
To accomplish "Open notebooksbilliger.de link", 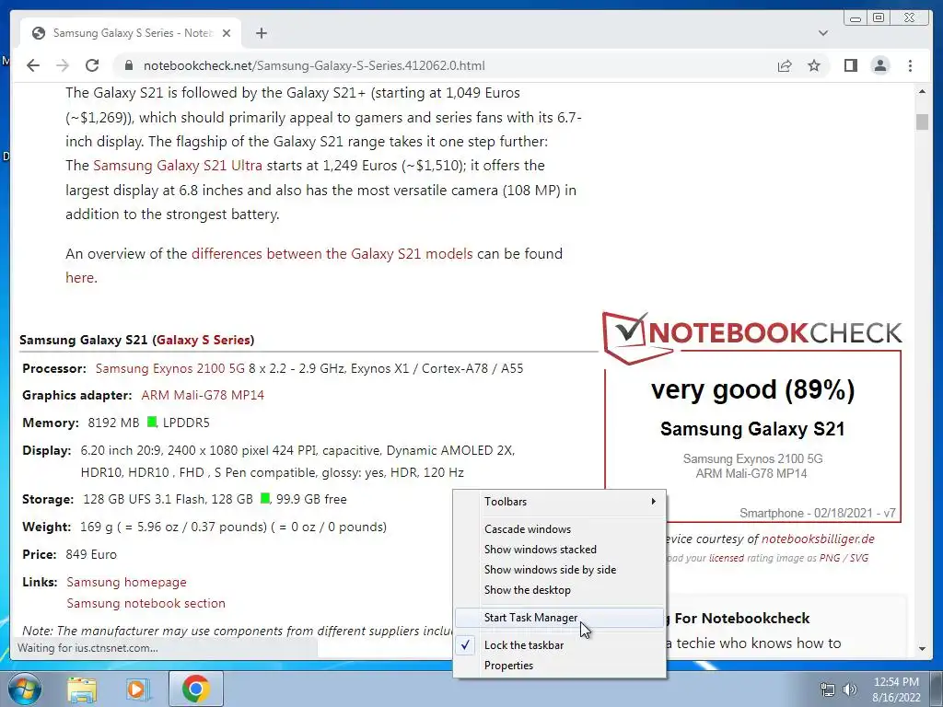I will pyautogui.click(x=818, y=539).
